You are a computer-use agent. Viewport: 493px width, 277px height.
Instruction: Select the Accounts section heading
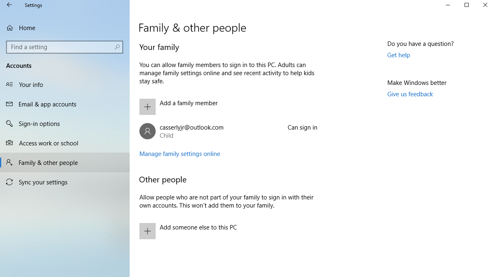coord(19,65)
